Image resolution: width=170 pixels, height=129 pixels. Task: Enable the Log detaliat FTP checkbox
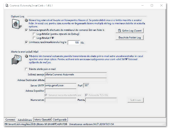[x=34, y=38]
